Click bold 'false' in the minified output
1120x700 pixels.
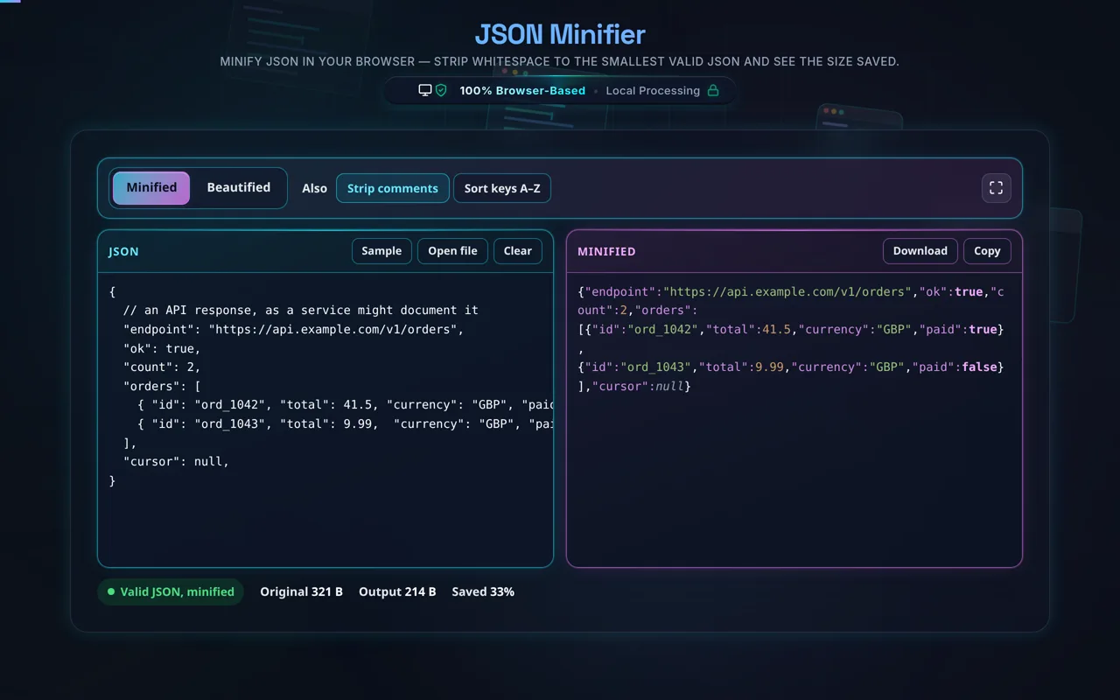[979, 367]
